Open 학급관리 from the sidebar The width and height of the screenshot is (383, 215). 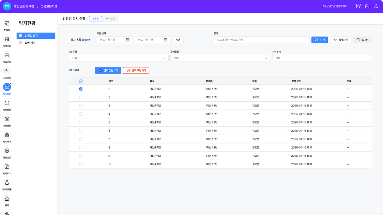[7, 56]
